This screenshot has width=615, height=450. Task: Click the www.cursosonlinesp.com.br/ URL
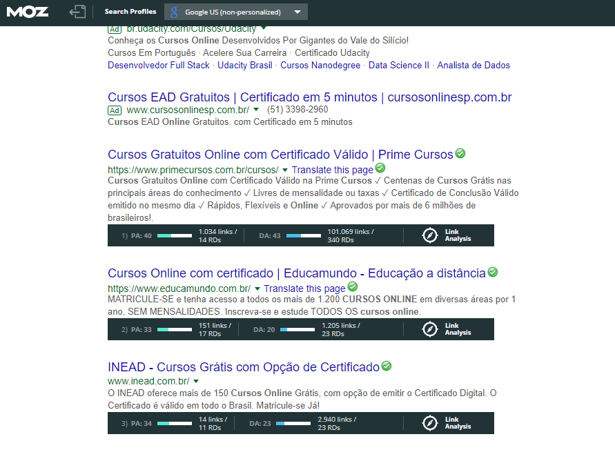pos(188,110)
